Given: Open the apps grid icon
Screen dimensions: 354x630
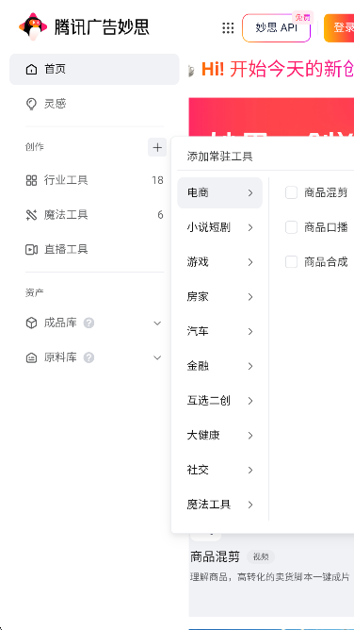Looking at the screenshot, I should point(228,27).
